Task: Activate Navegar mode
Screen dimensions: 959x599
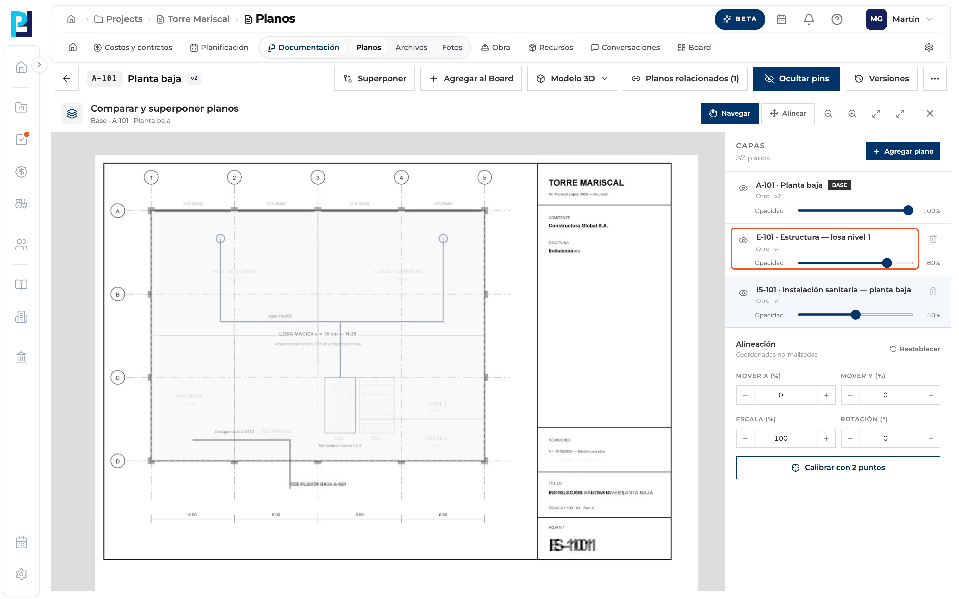Action: [x=729, y=114]
